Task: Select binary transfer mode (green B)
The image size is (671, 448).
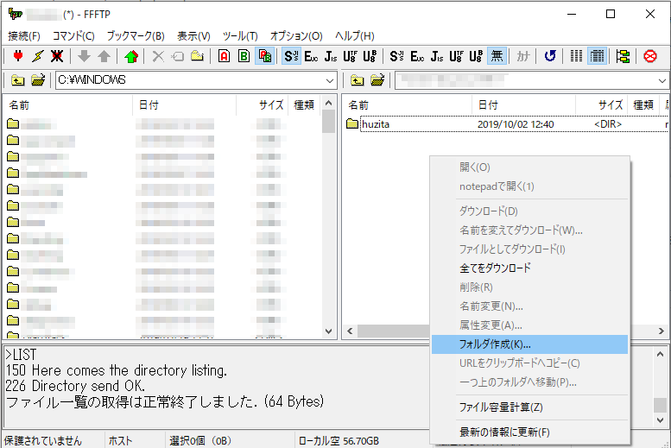Action: [244, 56]
